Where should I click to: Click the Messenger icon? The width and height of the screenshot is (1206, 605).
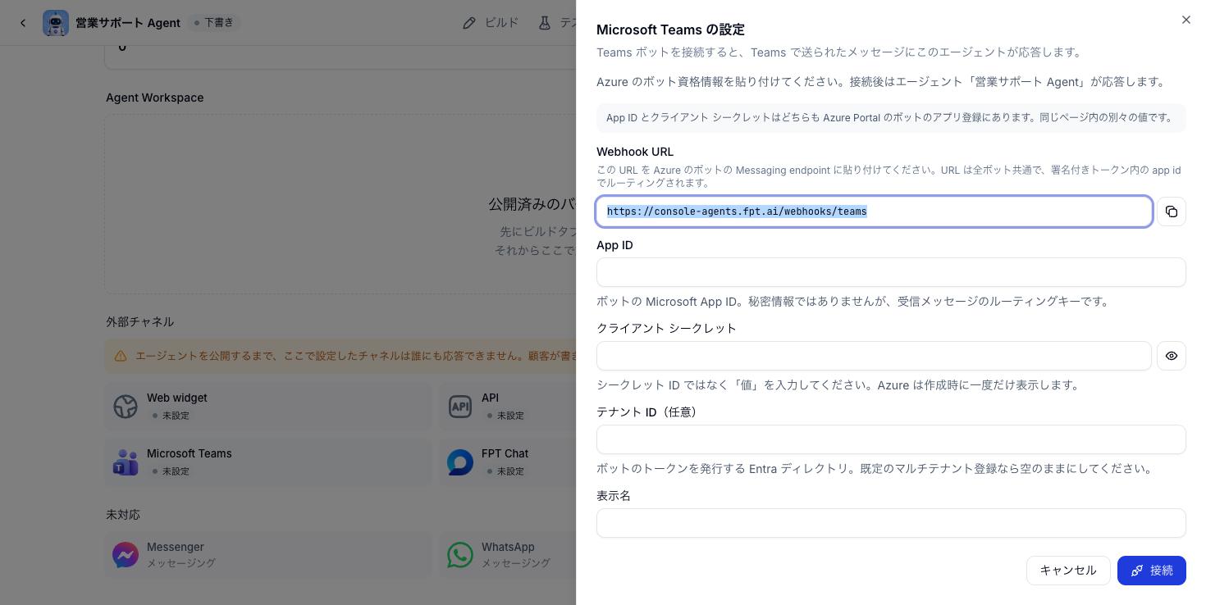(x=126, y=555)
